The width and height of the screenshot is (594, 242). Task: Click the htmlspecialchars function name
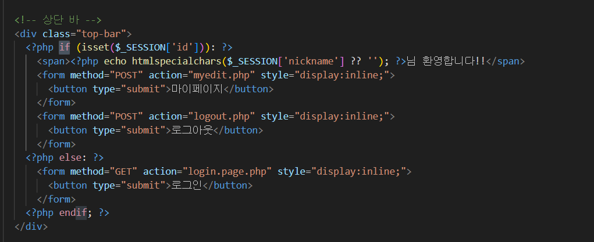click(177, 62)
